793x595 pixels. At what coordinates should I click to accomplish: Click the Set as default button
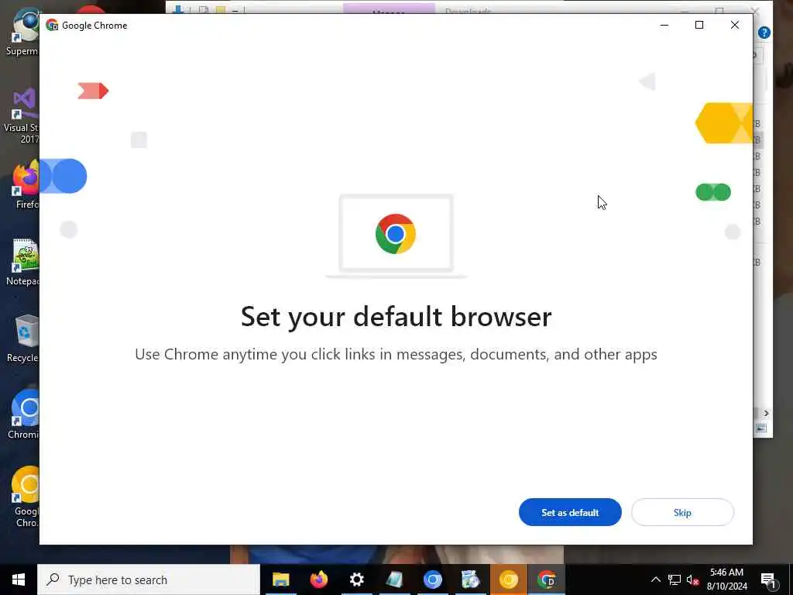(x=570, y=512)
